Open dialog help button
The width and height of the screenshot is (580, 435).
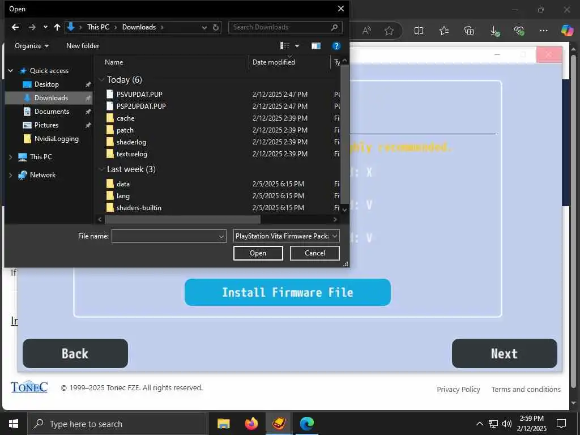[x=336, y=46]
